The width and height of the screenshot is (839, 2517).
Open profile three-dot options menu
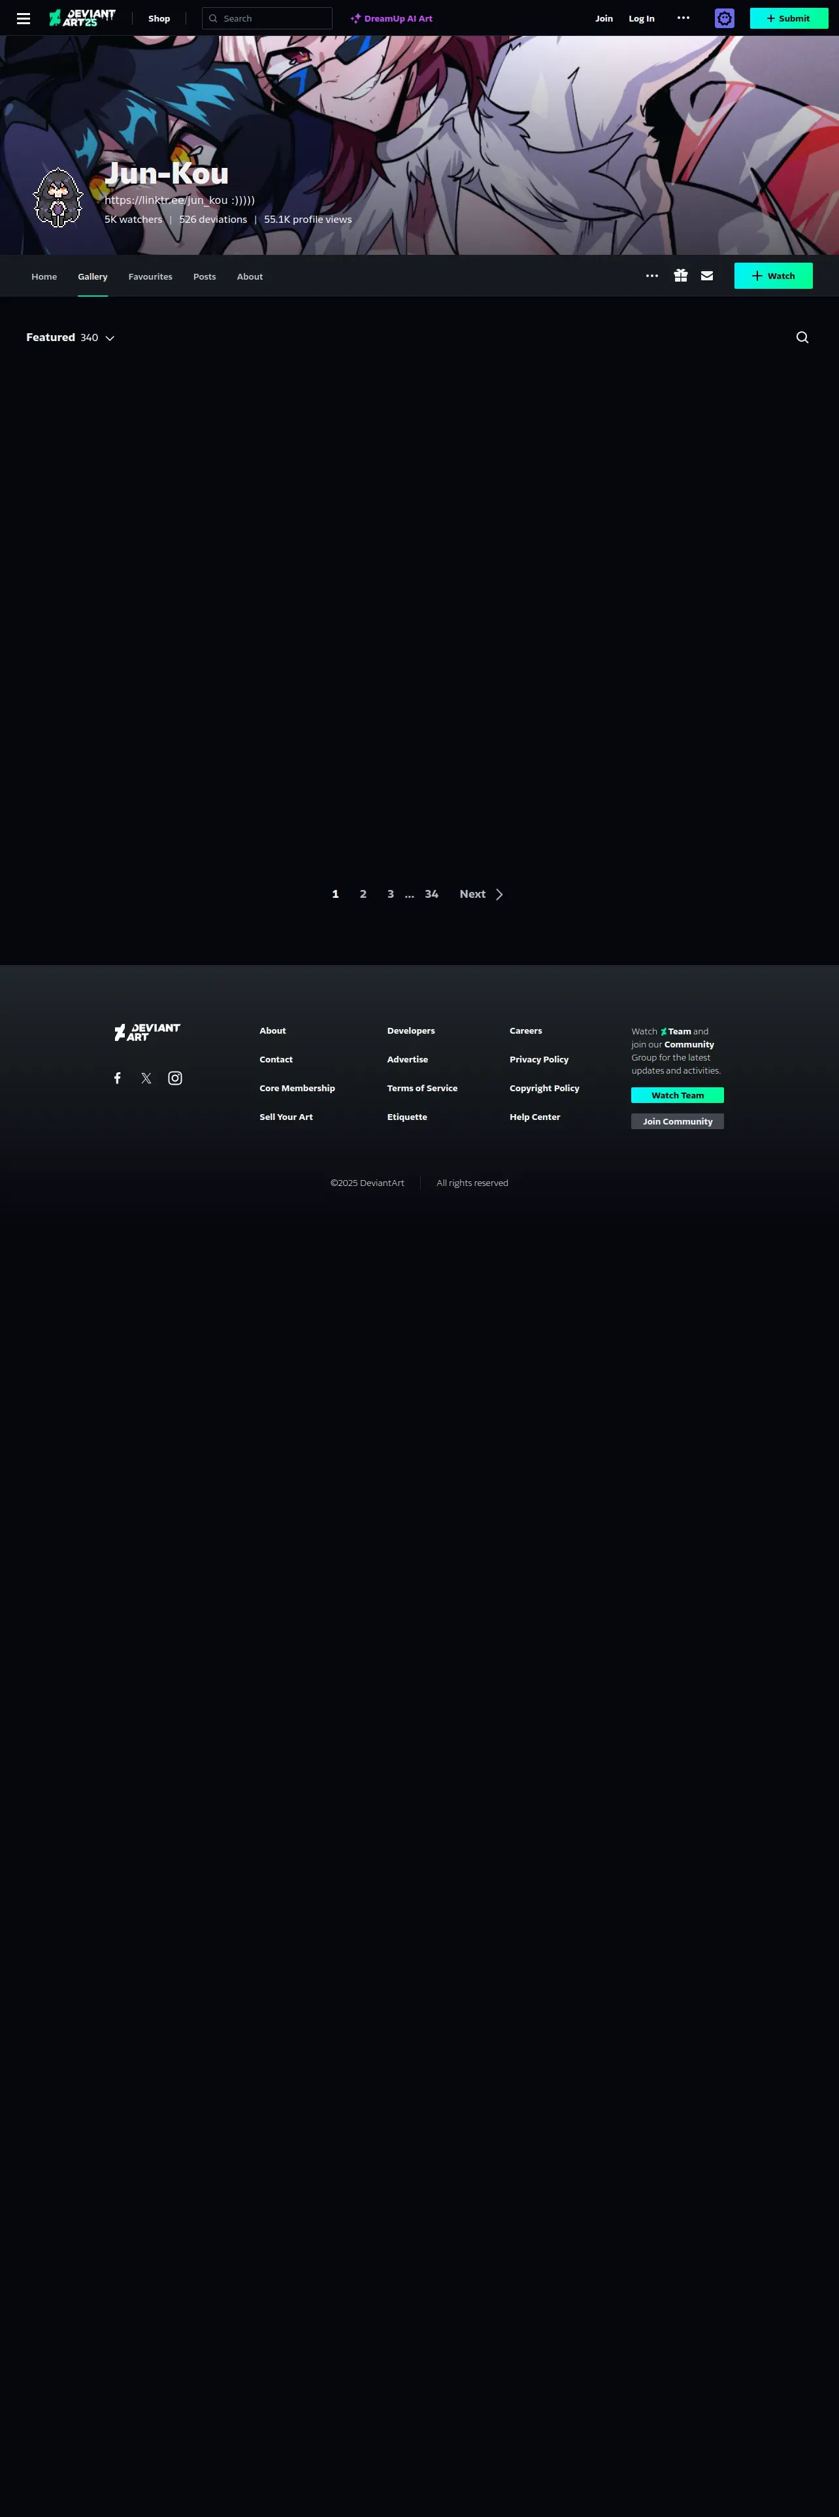click(653, 276)
